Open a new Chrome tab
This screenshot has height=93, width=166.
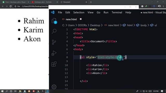pyautogui.click(x=91, y=2)
